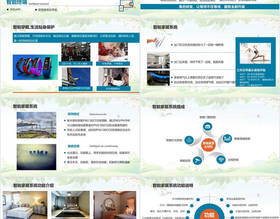The height and width of the screenshot is (219, 280).
Task: Click the garage door icon under 智能门窗控制
Action: tap(207, 127)
